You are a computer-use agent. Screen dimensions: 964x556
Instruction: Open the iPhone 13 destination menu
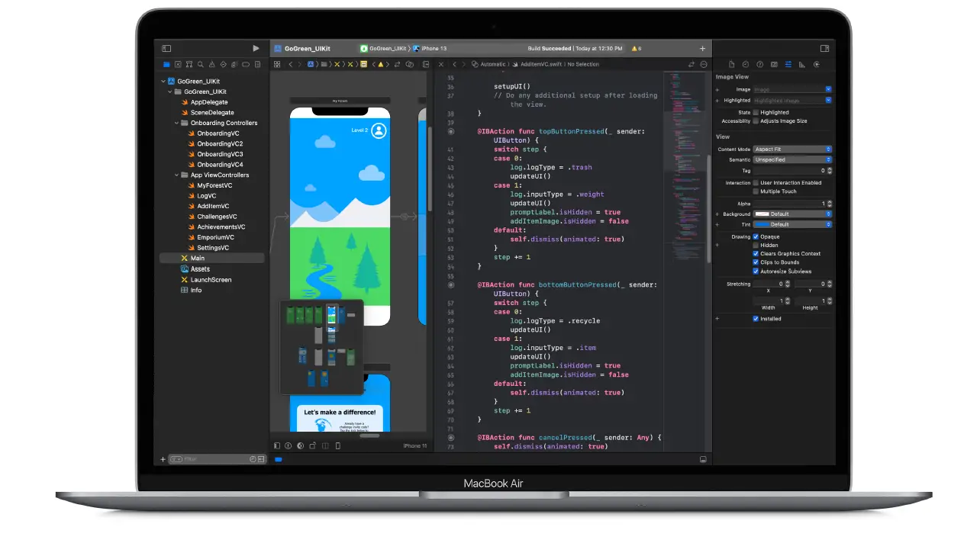tap(436, 47)
